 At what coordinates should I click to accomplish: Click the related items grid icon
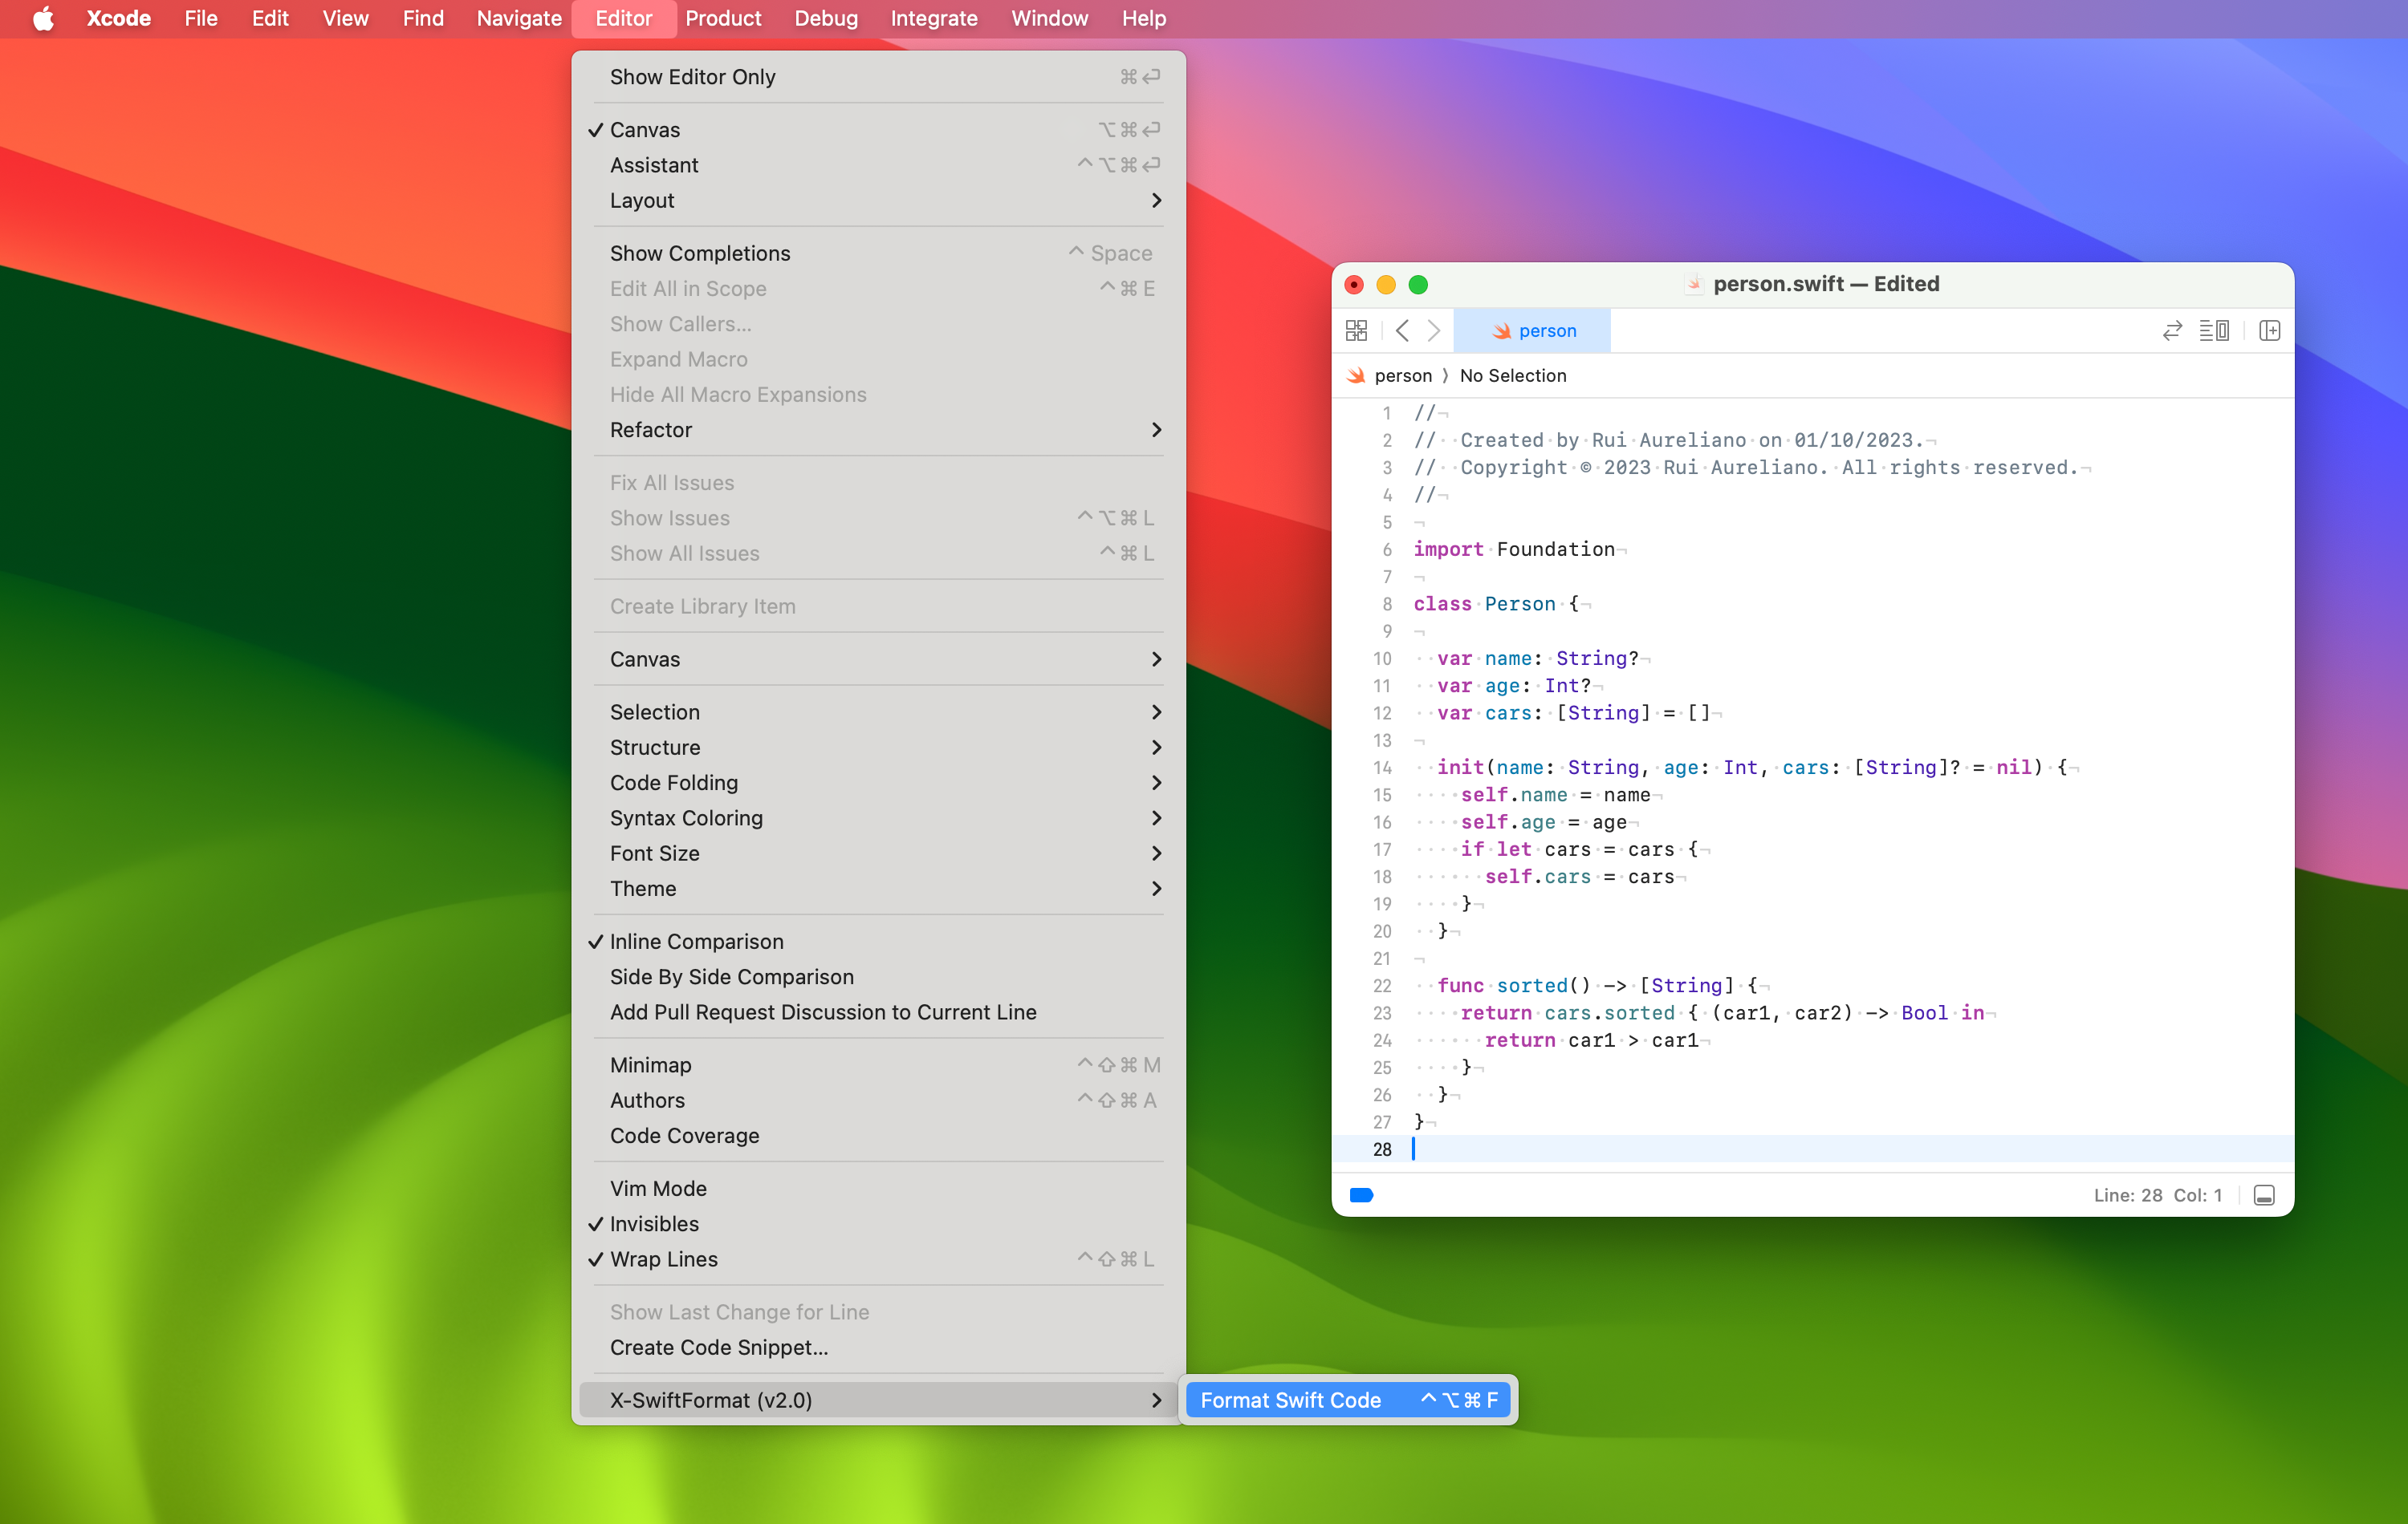pyautogui.click(x=1356, y=330)
